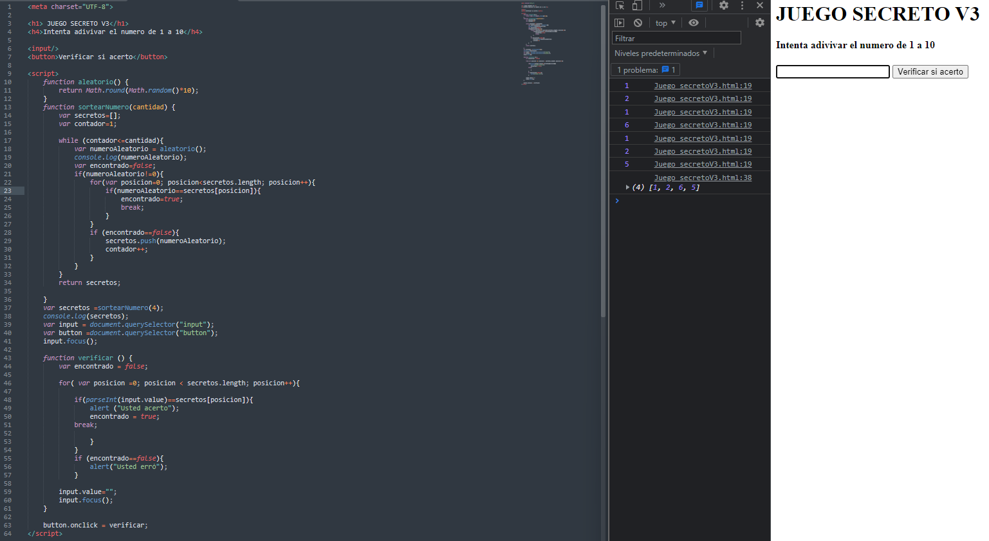Click line 'function sortearNumero(cantidad) {' in editor

109,107
